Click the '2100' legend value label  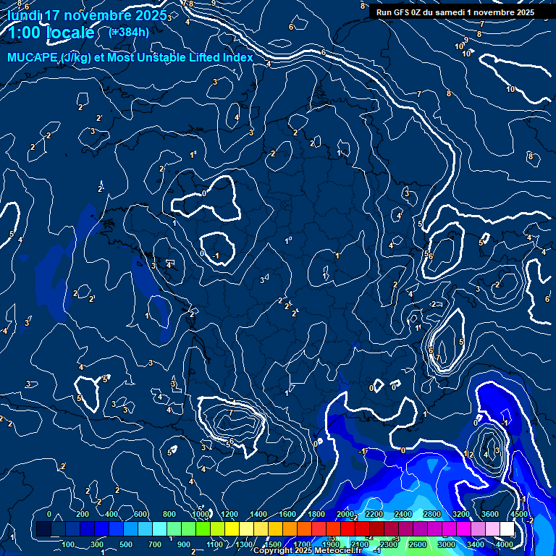point(360,544)
